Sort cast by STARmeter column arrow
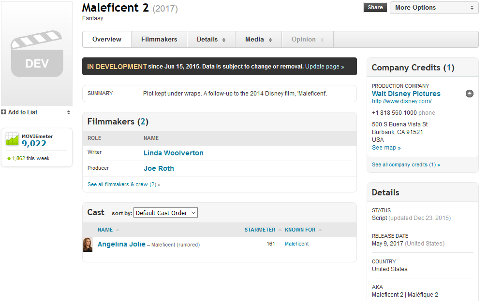488x301 pixels. (x=280, y=230)
